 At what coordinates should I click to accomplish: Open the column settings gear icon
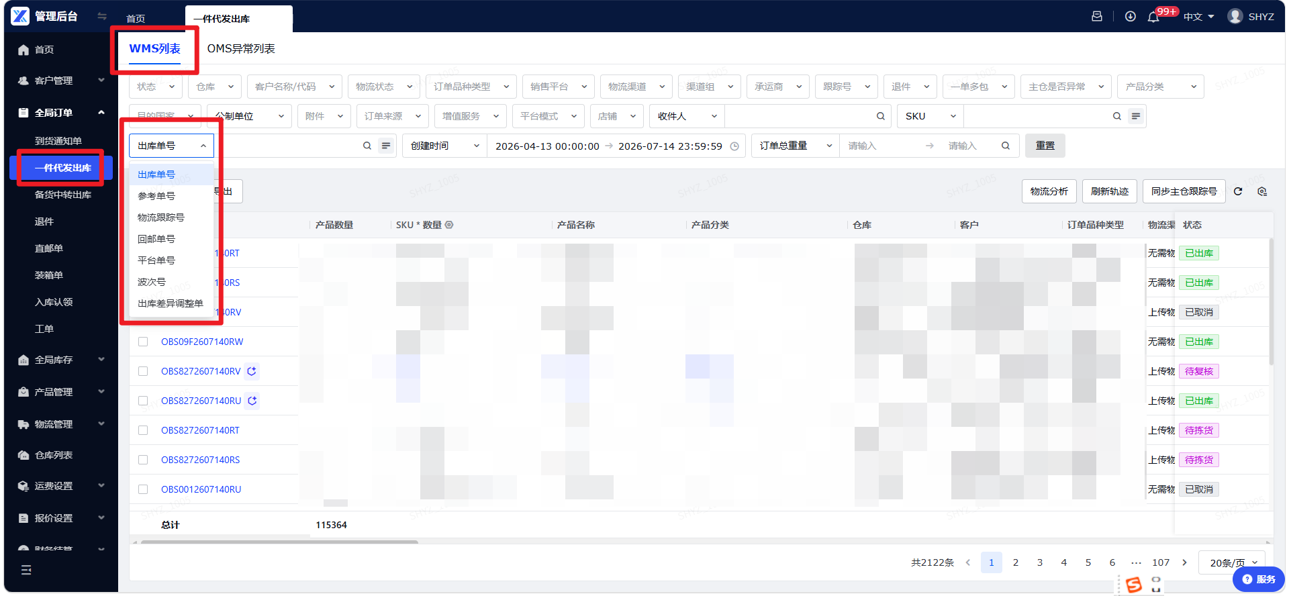pyautogui.click(x=1262, y=191)
